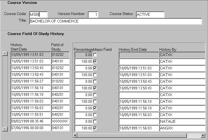Select the Version Number field
The image size is (208, 140).
click(93, 14)
